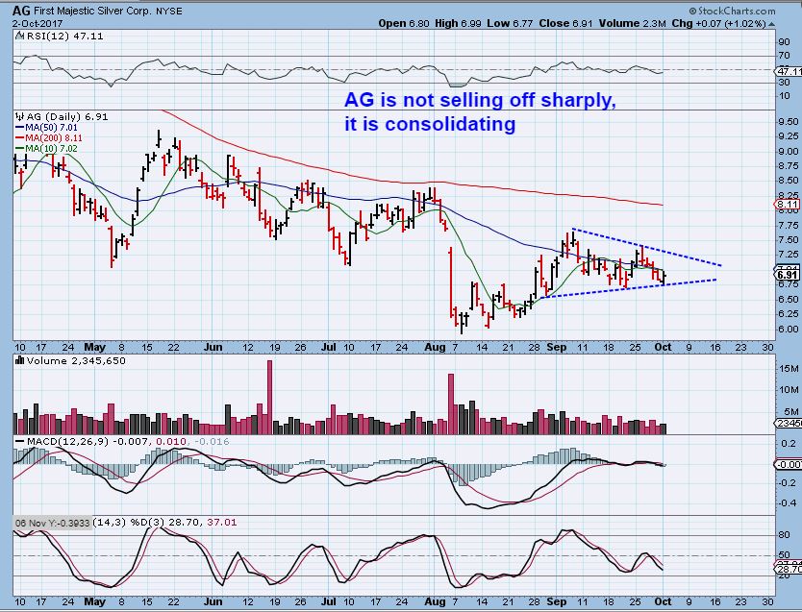Click the 28.70 stochastic value tag

click(789, 569)
